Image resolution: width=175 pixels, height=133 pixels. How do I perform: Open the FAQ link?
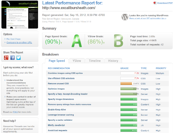click(x=15, y=112)
